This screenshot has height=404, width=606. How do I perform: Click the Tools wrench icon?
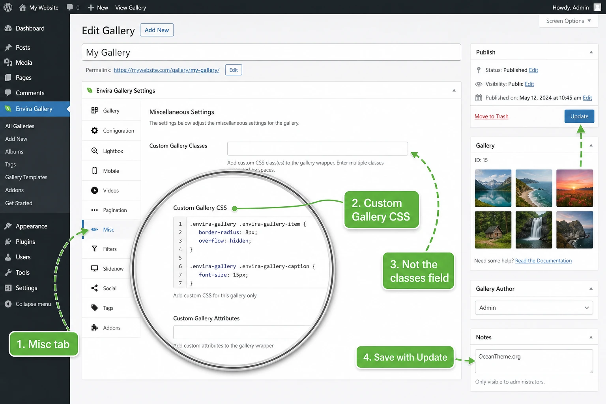(x=8, y=272)
